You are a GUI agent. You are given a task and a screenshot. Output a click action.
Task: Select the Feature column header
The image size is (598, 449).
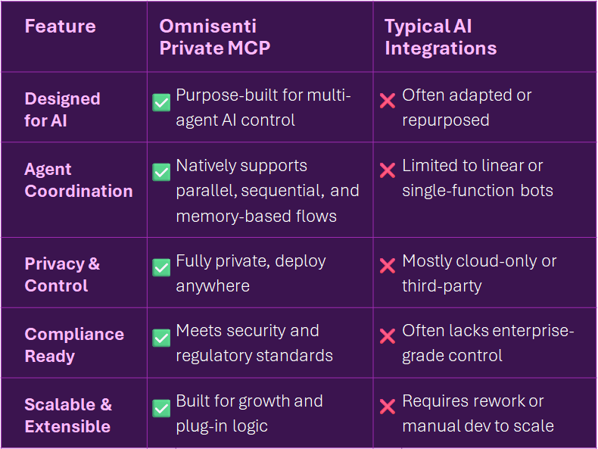pos(60,27)
